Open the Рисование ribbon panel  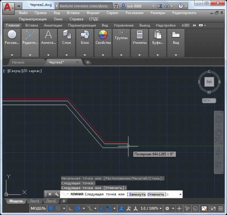coord(12,43)
